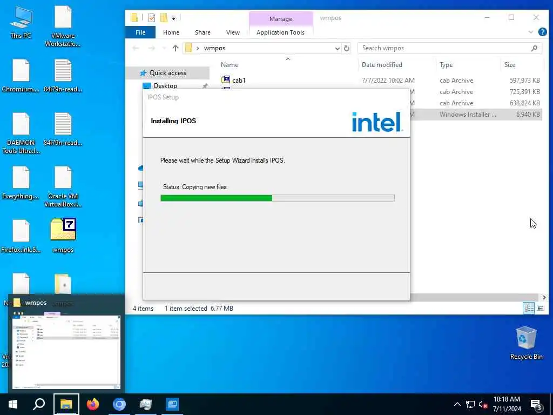Select Firefox.lnk desktop file
The width and height of the screenshot is (553, 415).
(21, 237)
